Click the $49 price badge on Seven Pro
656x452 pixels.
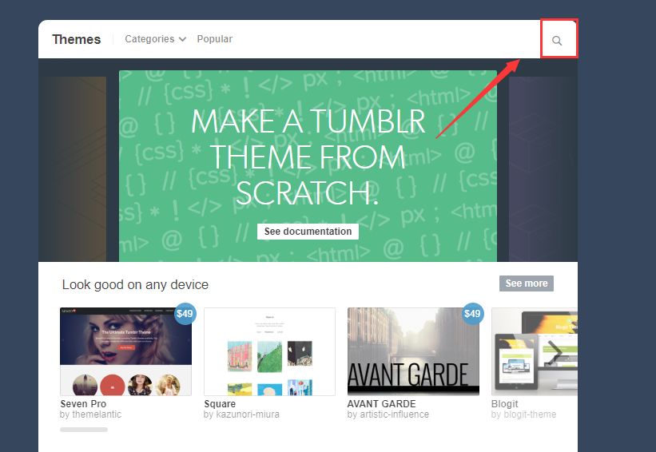pyautogui.click(x=185, y=314)
